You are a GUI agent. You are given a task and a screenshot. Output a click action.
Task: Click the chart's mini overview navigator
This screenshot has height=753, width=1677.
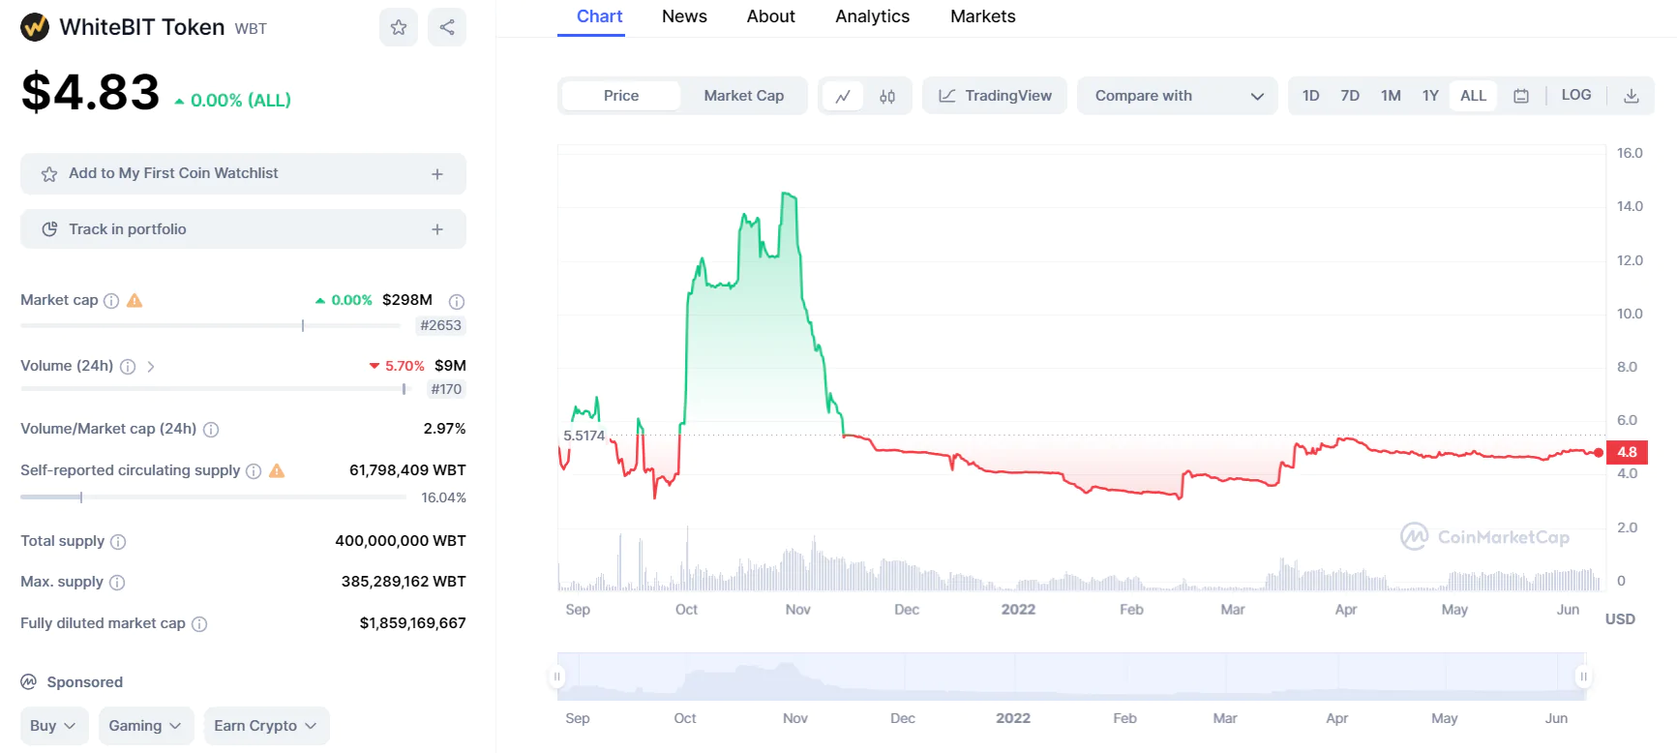click(x=1070, y=677)
